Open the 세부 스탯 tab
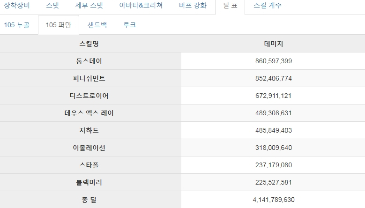365x208 pixels. (x=89, y=5)
